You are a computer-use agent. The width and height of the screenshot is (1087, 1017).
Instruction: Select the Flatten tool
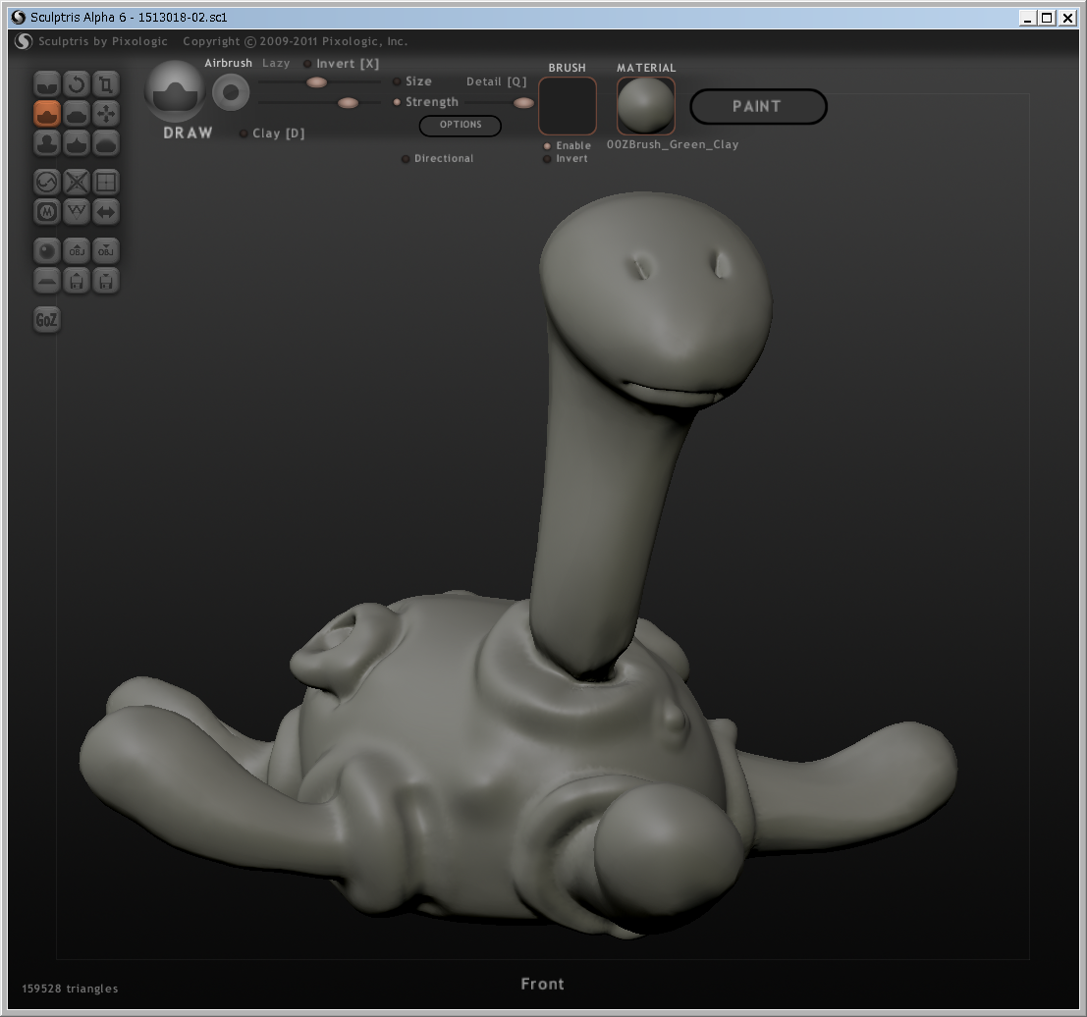click(77, 114)
